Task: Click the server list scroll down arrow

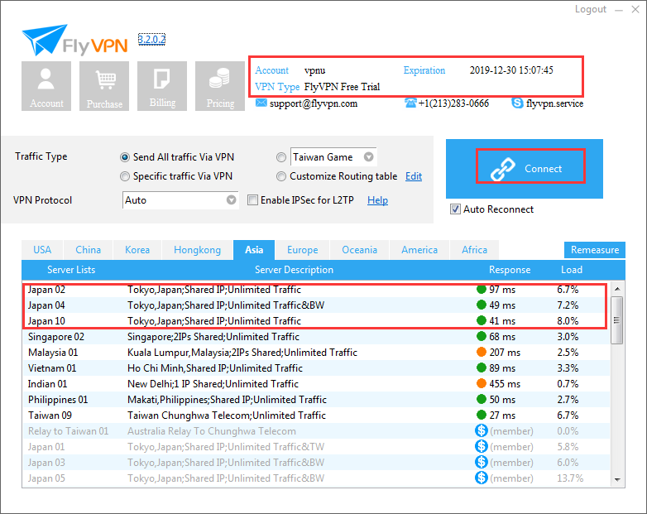Action: tap(617, 479)
